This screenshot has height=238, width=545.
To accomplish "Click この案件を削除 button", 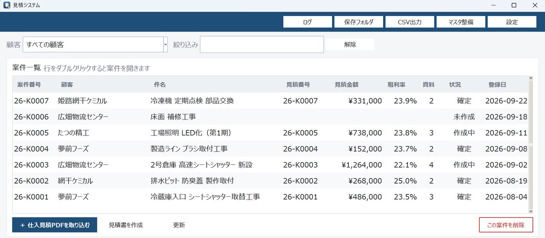I will click(506, 225).
